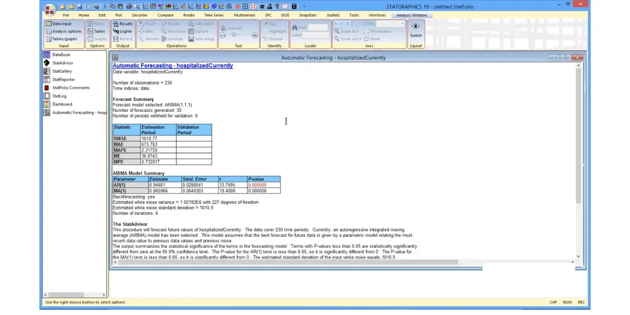630x315 pixels.
Task: Click the icon at analysis window title left
Action: [x=115, y=58]
